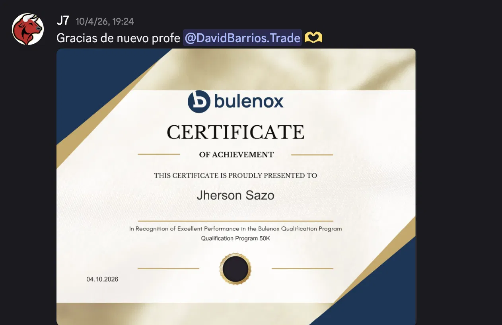502x325 pixels.
Task: Click the date 04.10.2026 on the certificate
Action: (102, 279)
